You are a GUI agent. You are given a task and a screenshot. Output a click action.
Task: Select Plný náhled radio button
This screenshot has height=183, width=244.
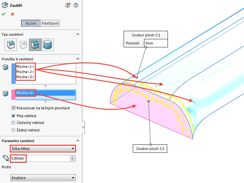[13, 116]
